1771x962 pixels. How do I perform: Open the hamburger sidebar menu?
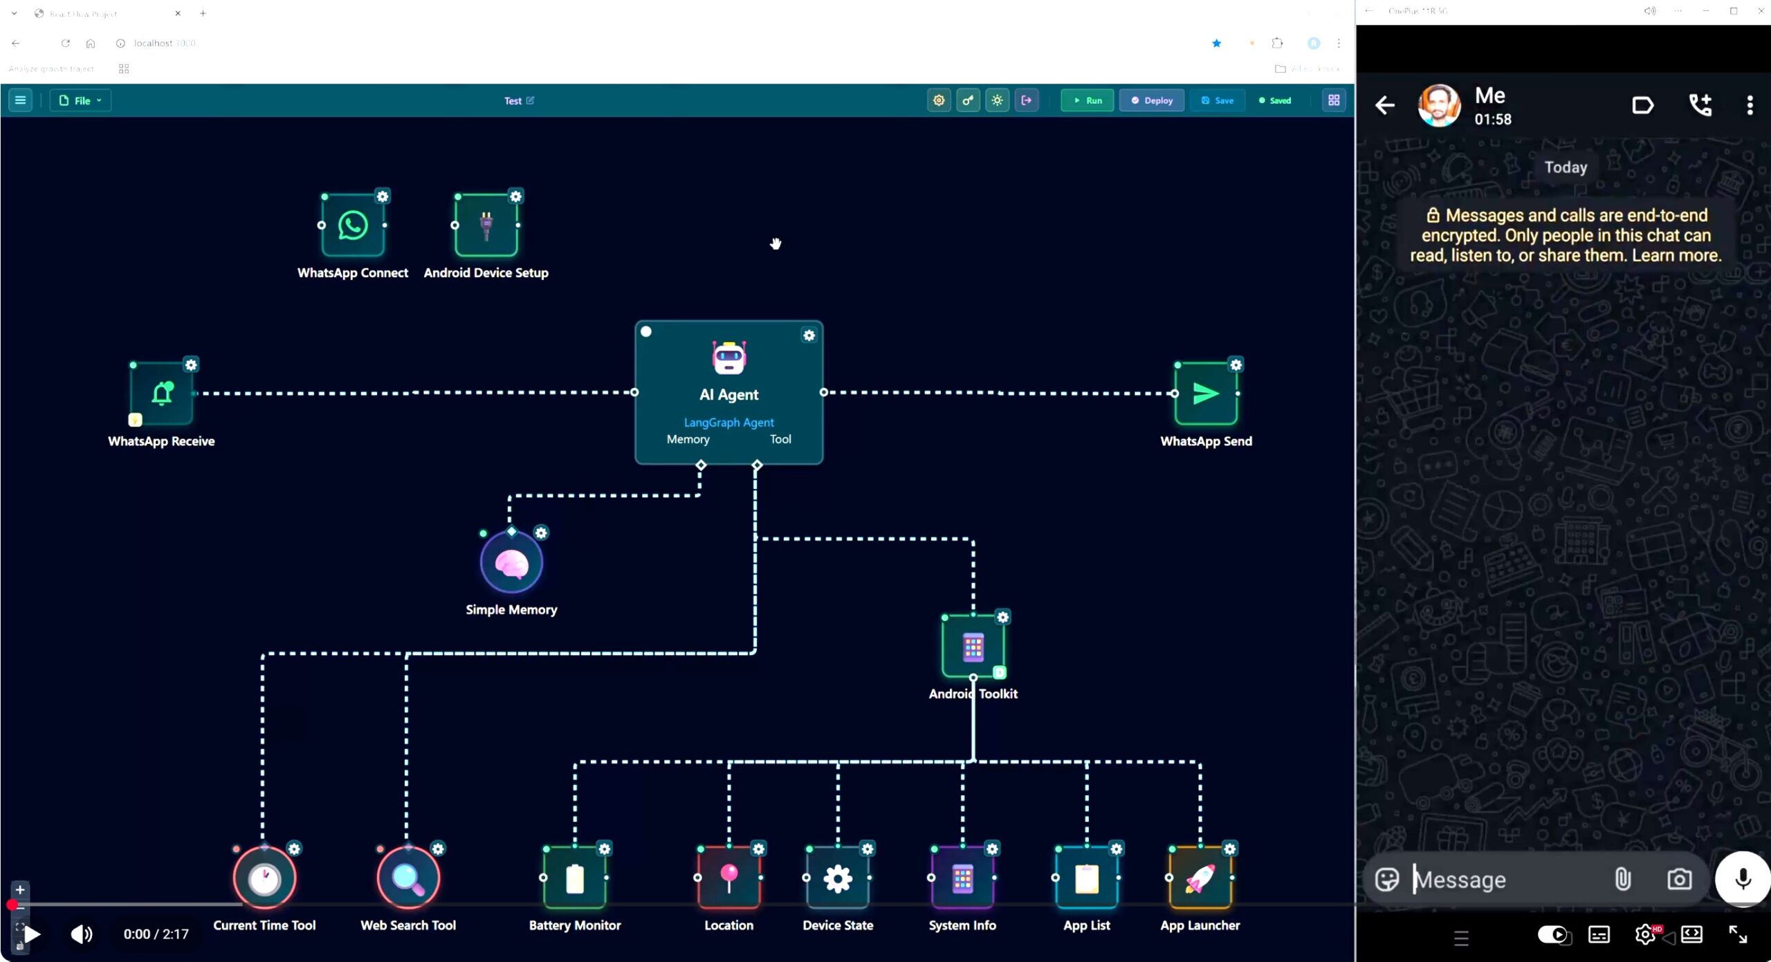pos(20,100)
